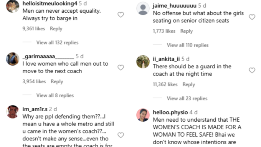Expand View all 132 replies
261x147 pixels.
[58, 43]
